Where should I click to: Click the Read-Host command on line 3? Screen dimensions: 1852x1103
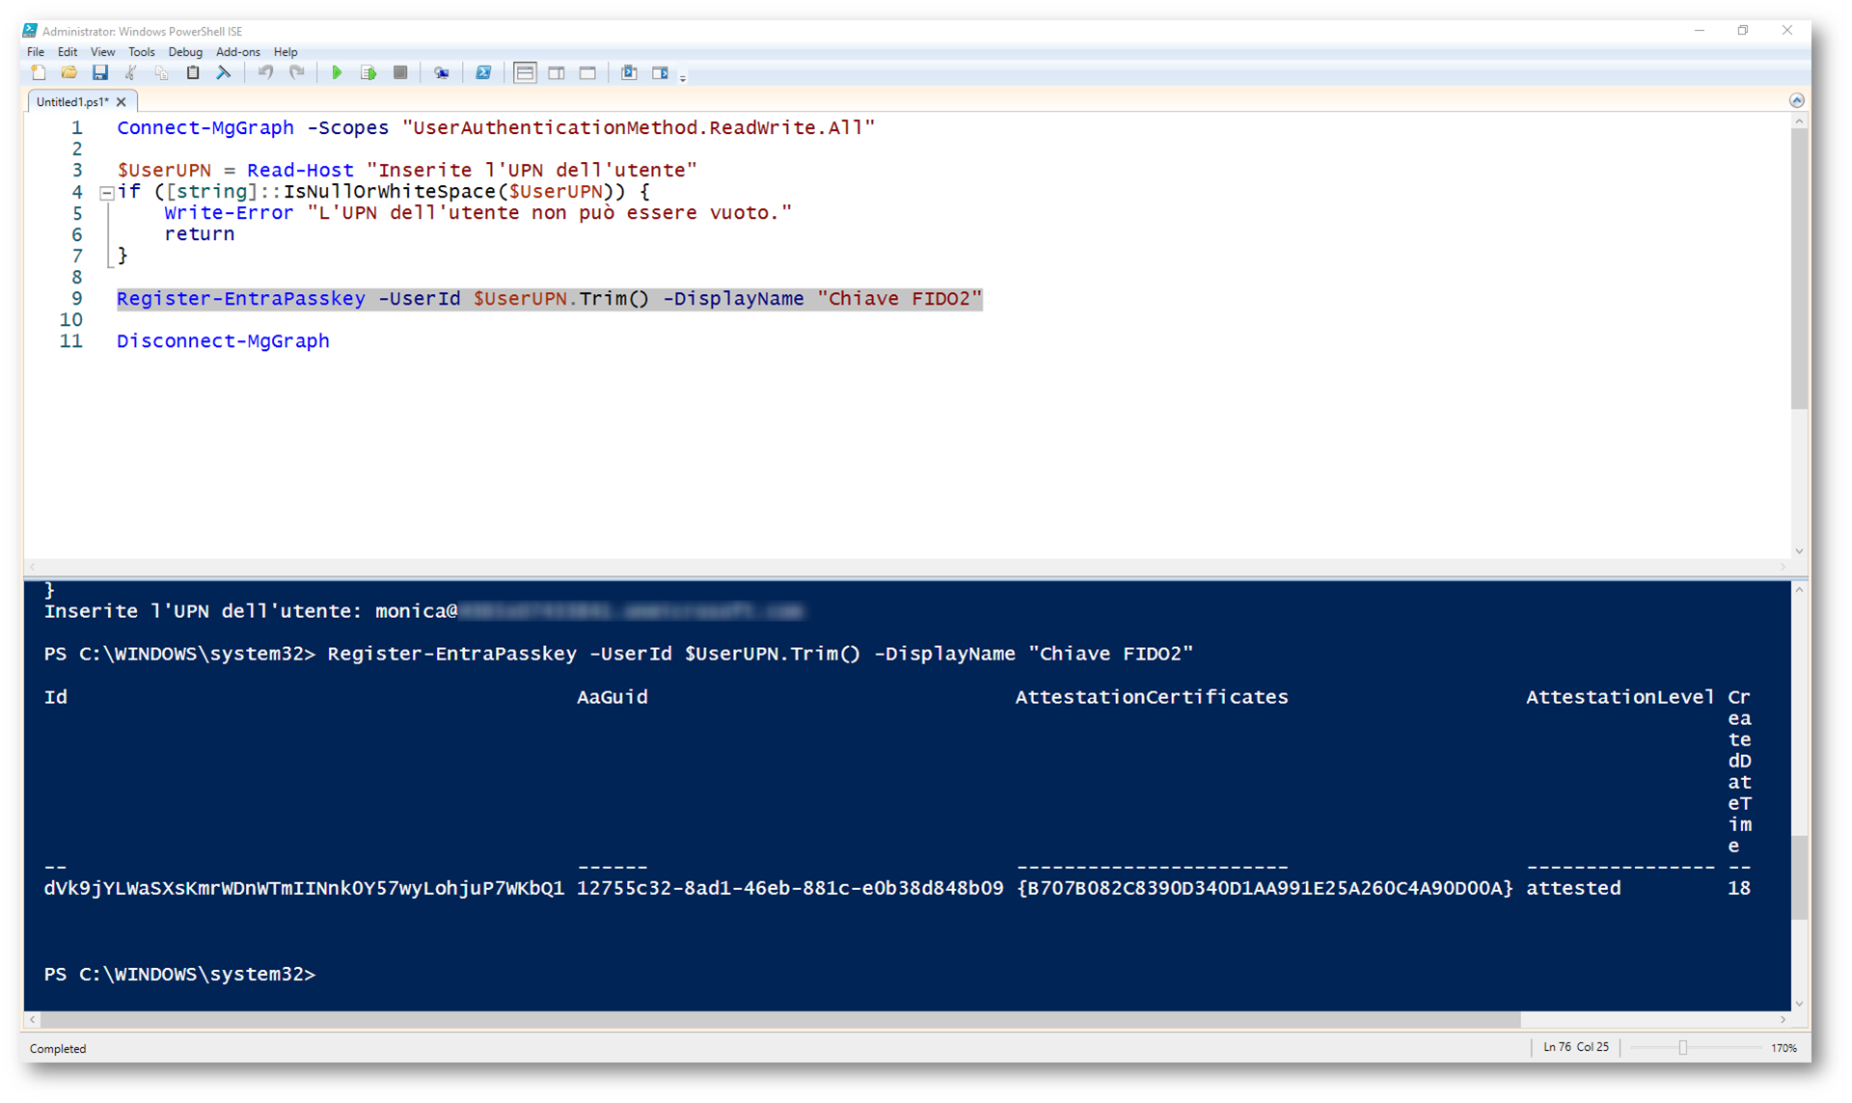click(x=300, y=171)
